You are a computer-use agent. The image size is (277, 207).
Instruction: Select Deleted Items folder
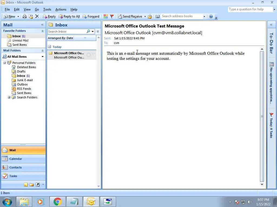26,67
